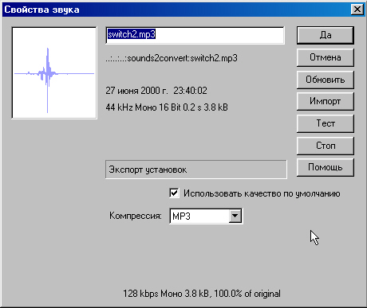The height and width of the screenshot is (308, 367).
Task: Play the sound with the Тест button
Action: pyautogui.click(x=326, y=123)
